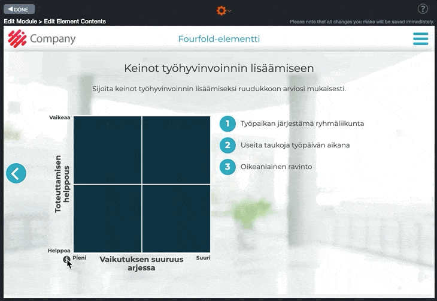Go to previous page with left arrow
Image resolution: width=437 pixels, height=301 pixels.
[16, 173]
